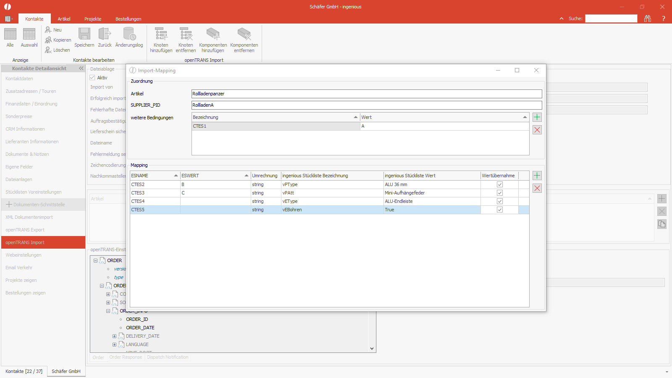
Task: Open help with the question mark
Action: pos(664,18)
